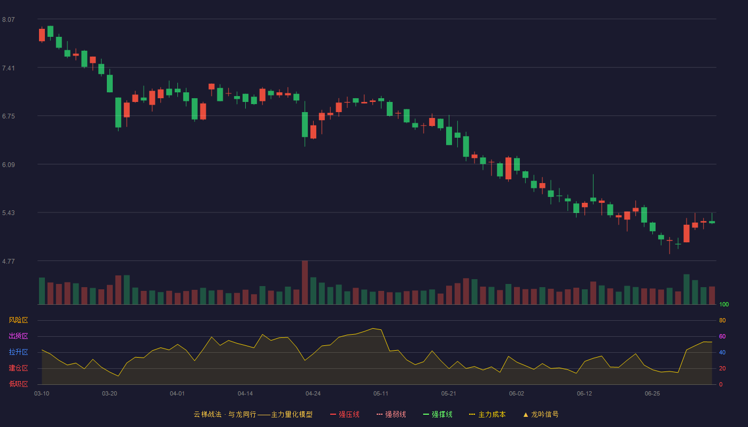Select the 云梯战法 主力量化模型 legend title
748x427 pixels.
tap(253, 414)
